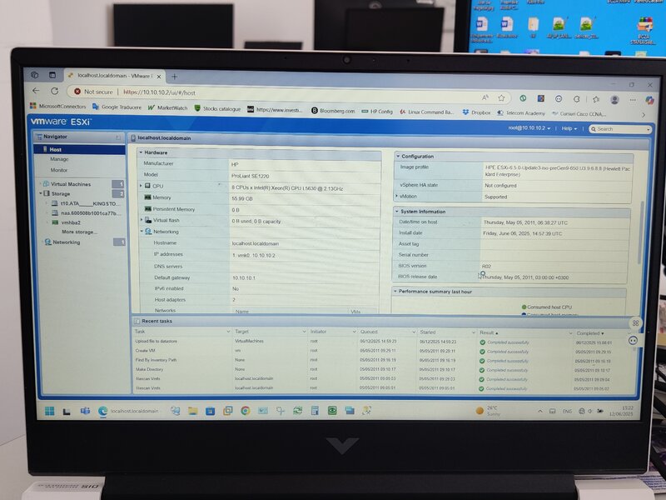Open the Help menu
The width and height of the screenshot is (666, 500).
(x=569, y=128)
